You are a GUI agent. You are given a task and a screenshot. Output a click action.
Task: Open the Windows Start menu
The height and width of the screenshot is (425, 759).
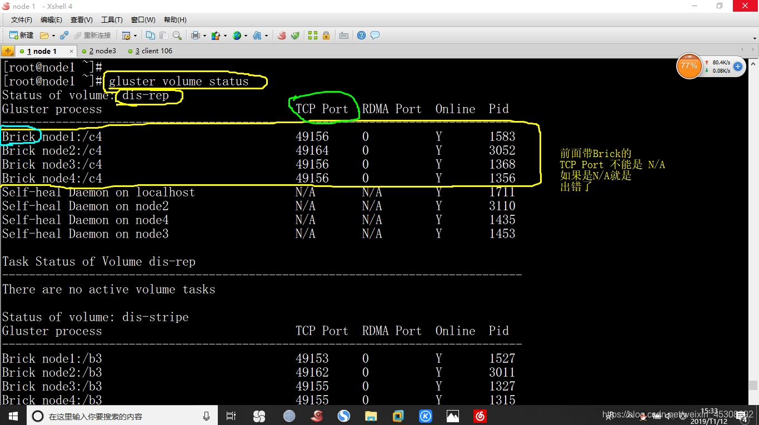tap(13, 416)
